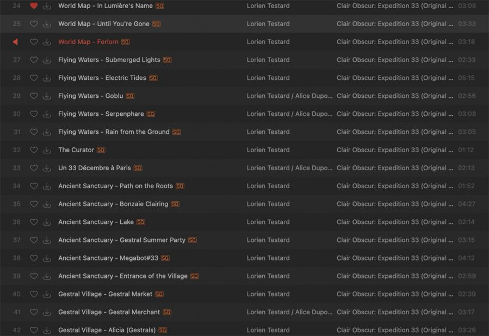Viewport: 489px width, 336px height.
Task: Click the SQ badge after Megabot#33
Action: pos(165,258)
